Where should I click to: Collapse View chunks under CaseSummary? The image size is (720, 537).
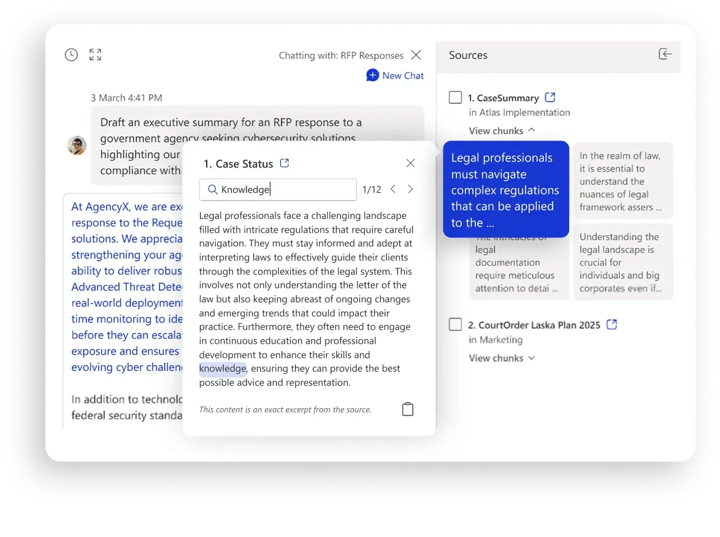point(502,131)
